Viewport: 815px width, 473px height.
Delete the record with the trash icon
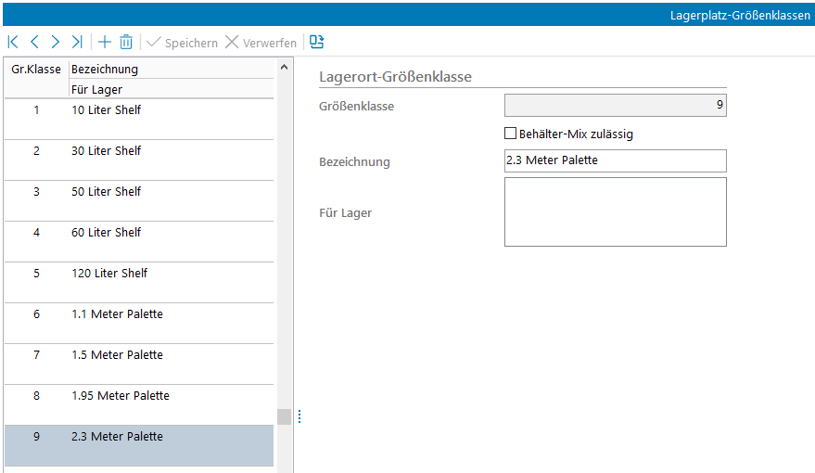point(126,42)
